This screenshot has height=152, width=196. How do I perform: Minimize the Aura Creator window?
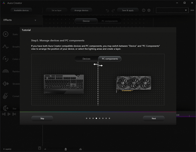pos(177,3)
